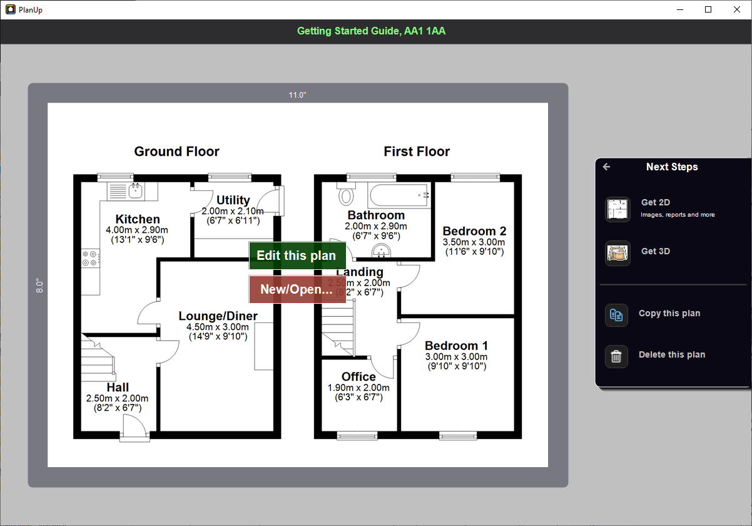Minimize the PlanUp window
This screenshot has width=752, height=526.
coord(680,9)
